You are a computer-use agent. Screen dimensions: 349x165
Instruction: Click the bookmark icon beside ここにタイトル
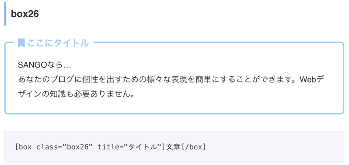tap(21, 43)
